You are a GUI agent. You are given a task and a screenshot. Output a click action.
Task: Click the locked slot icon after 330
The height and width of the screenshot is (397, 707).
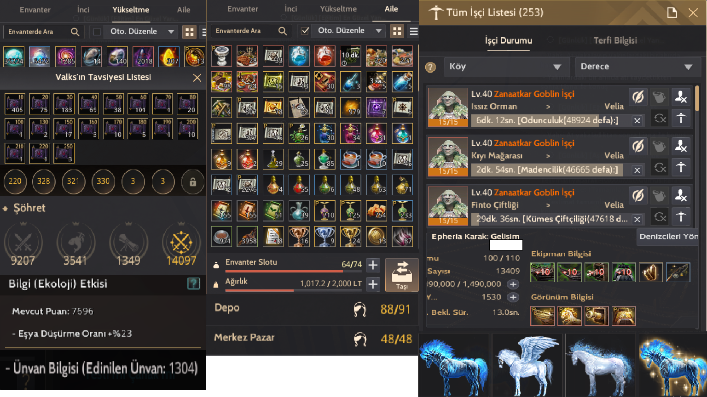pos(193,181)
